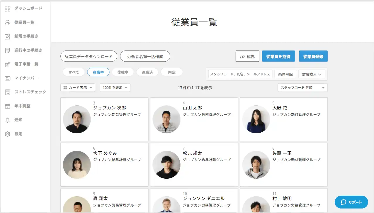Open 新規の手続き pencil icon

[8, 36]
